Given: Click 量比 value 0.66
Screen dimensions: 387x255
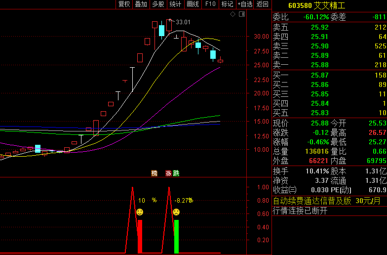Looking at the screenshot, I should [x=380, y=151].
